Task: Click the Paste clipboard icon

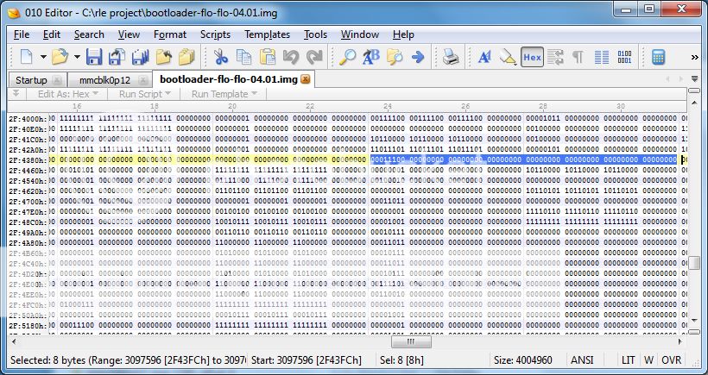Action: click(x=268, y=58)
